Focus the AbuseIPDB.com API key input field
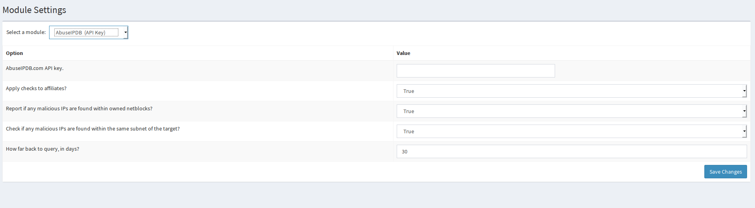 [x=475, y=71]
